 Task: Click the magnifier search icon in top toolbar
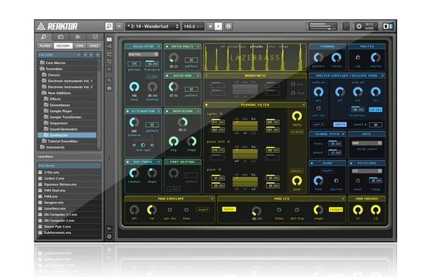coord(109,26)
